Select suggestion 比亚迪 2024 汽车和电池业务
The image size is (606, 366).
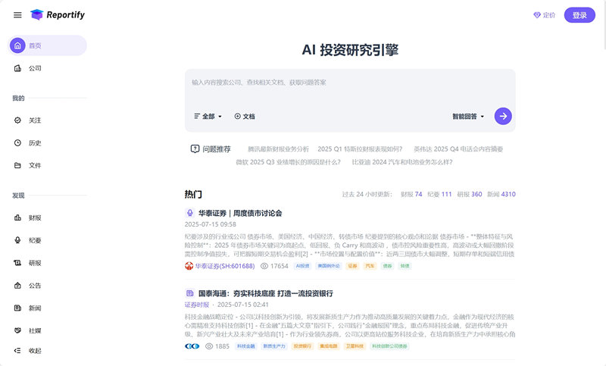[x=402, y=162]
